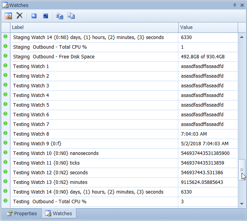Click the last toolbar icon with pages

(71, 16)
